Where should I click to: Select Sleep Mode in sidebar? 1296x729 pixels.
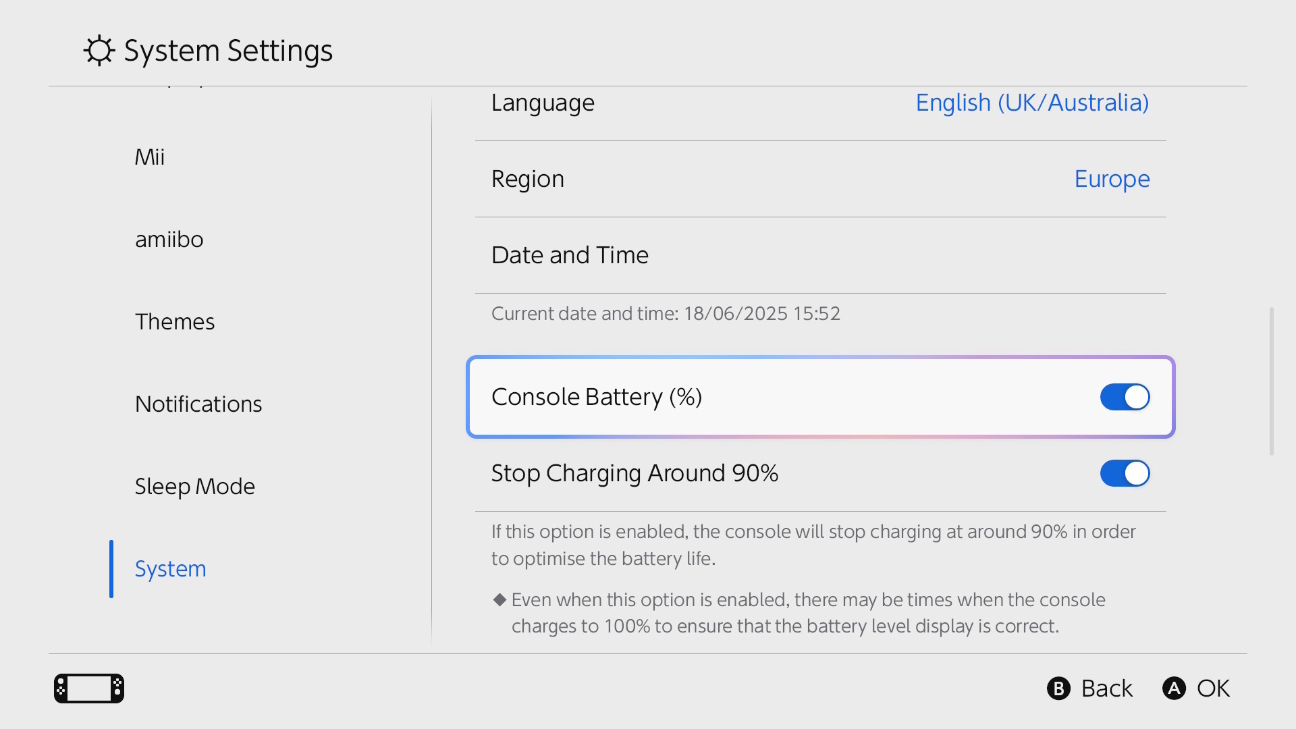(x=194, y=487)
